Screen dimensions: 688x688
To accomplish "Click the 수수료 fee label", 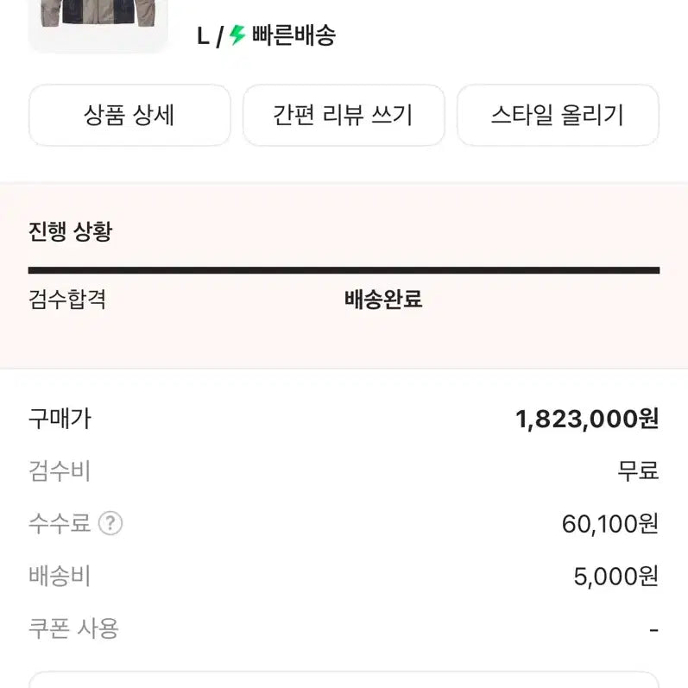I will point(60,523).
